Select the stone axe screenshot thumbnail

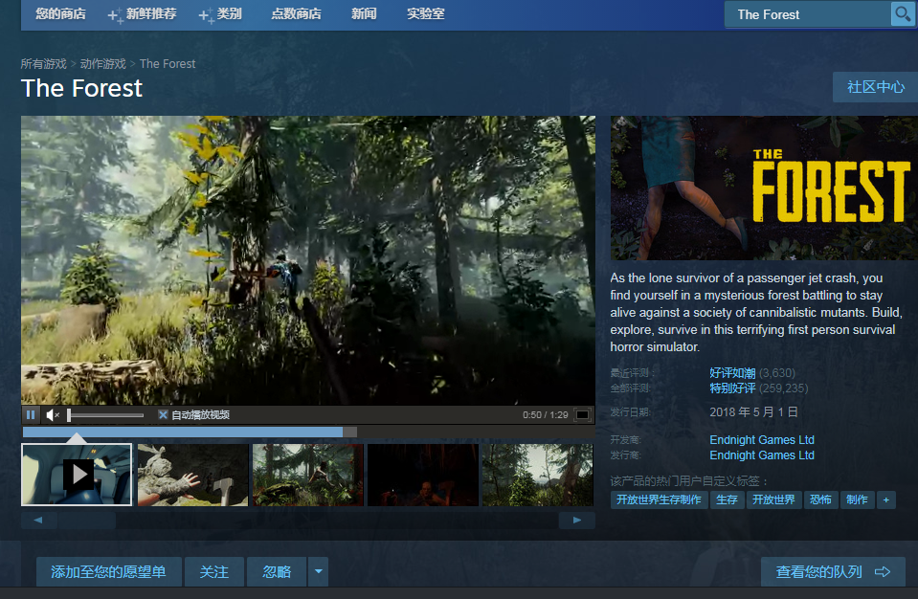pos(192,475)
